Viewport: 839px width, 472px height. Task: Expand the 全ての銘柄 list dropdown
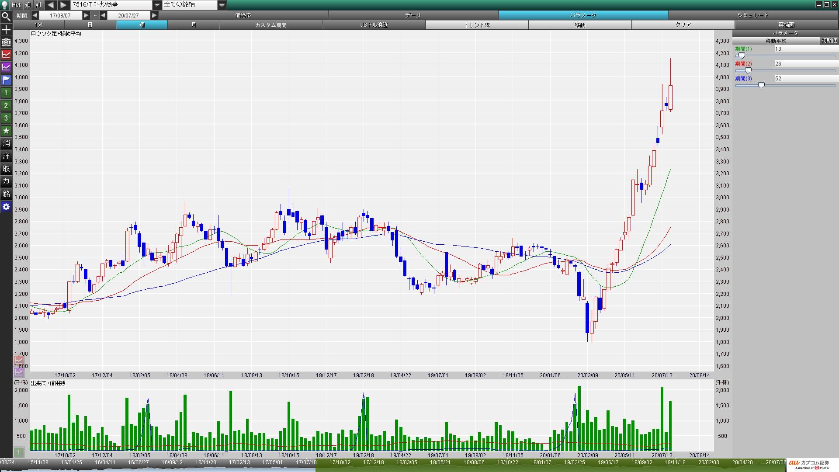(x=222, y=5)
